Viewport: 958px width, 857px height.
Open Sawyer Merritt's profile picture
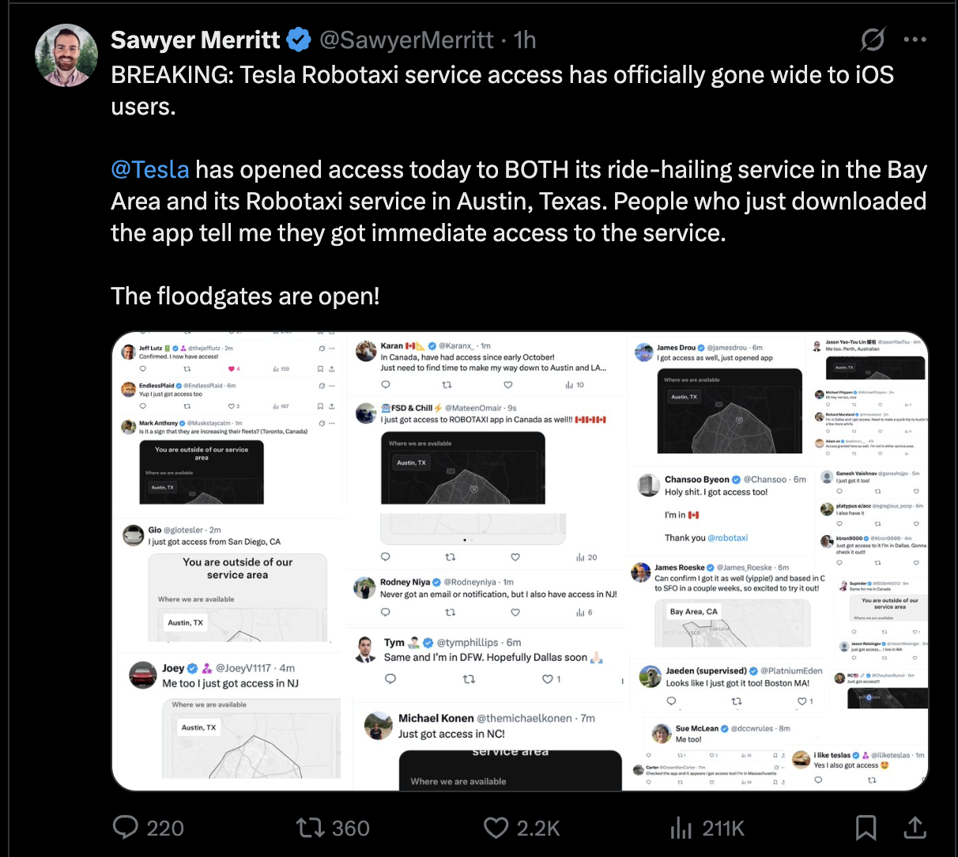(x=66, y=55)
